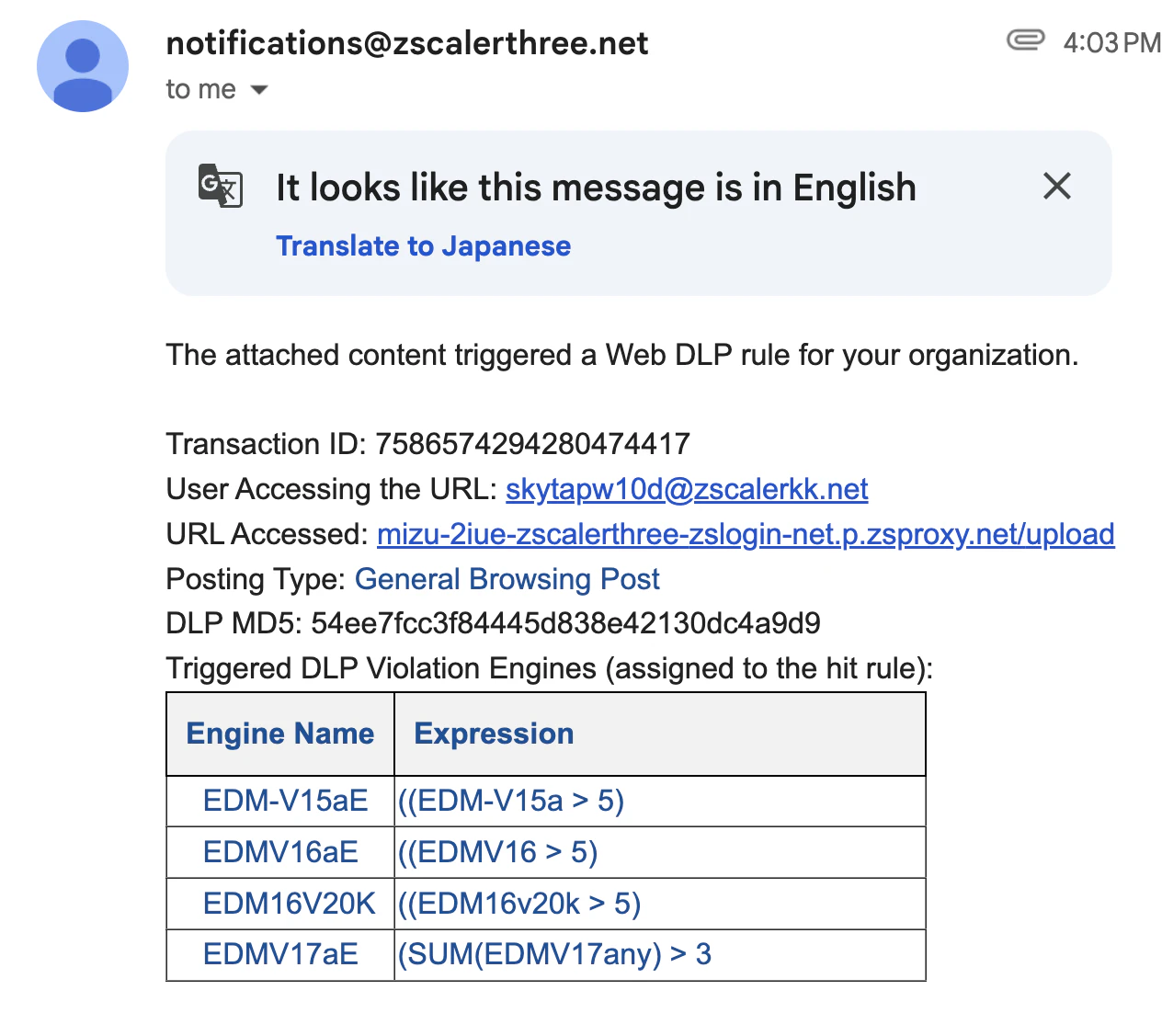
Task: Click the '((EDMV16 > 5)' expression cell
Action: pyautogui.click(x=660, y=852)
